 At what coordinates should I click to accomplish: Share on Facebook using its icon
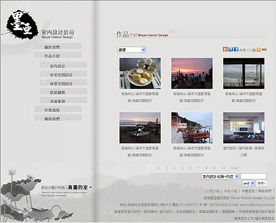tap(236, 49)
